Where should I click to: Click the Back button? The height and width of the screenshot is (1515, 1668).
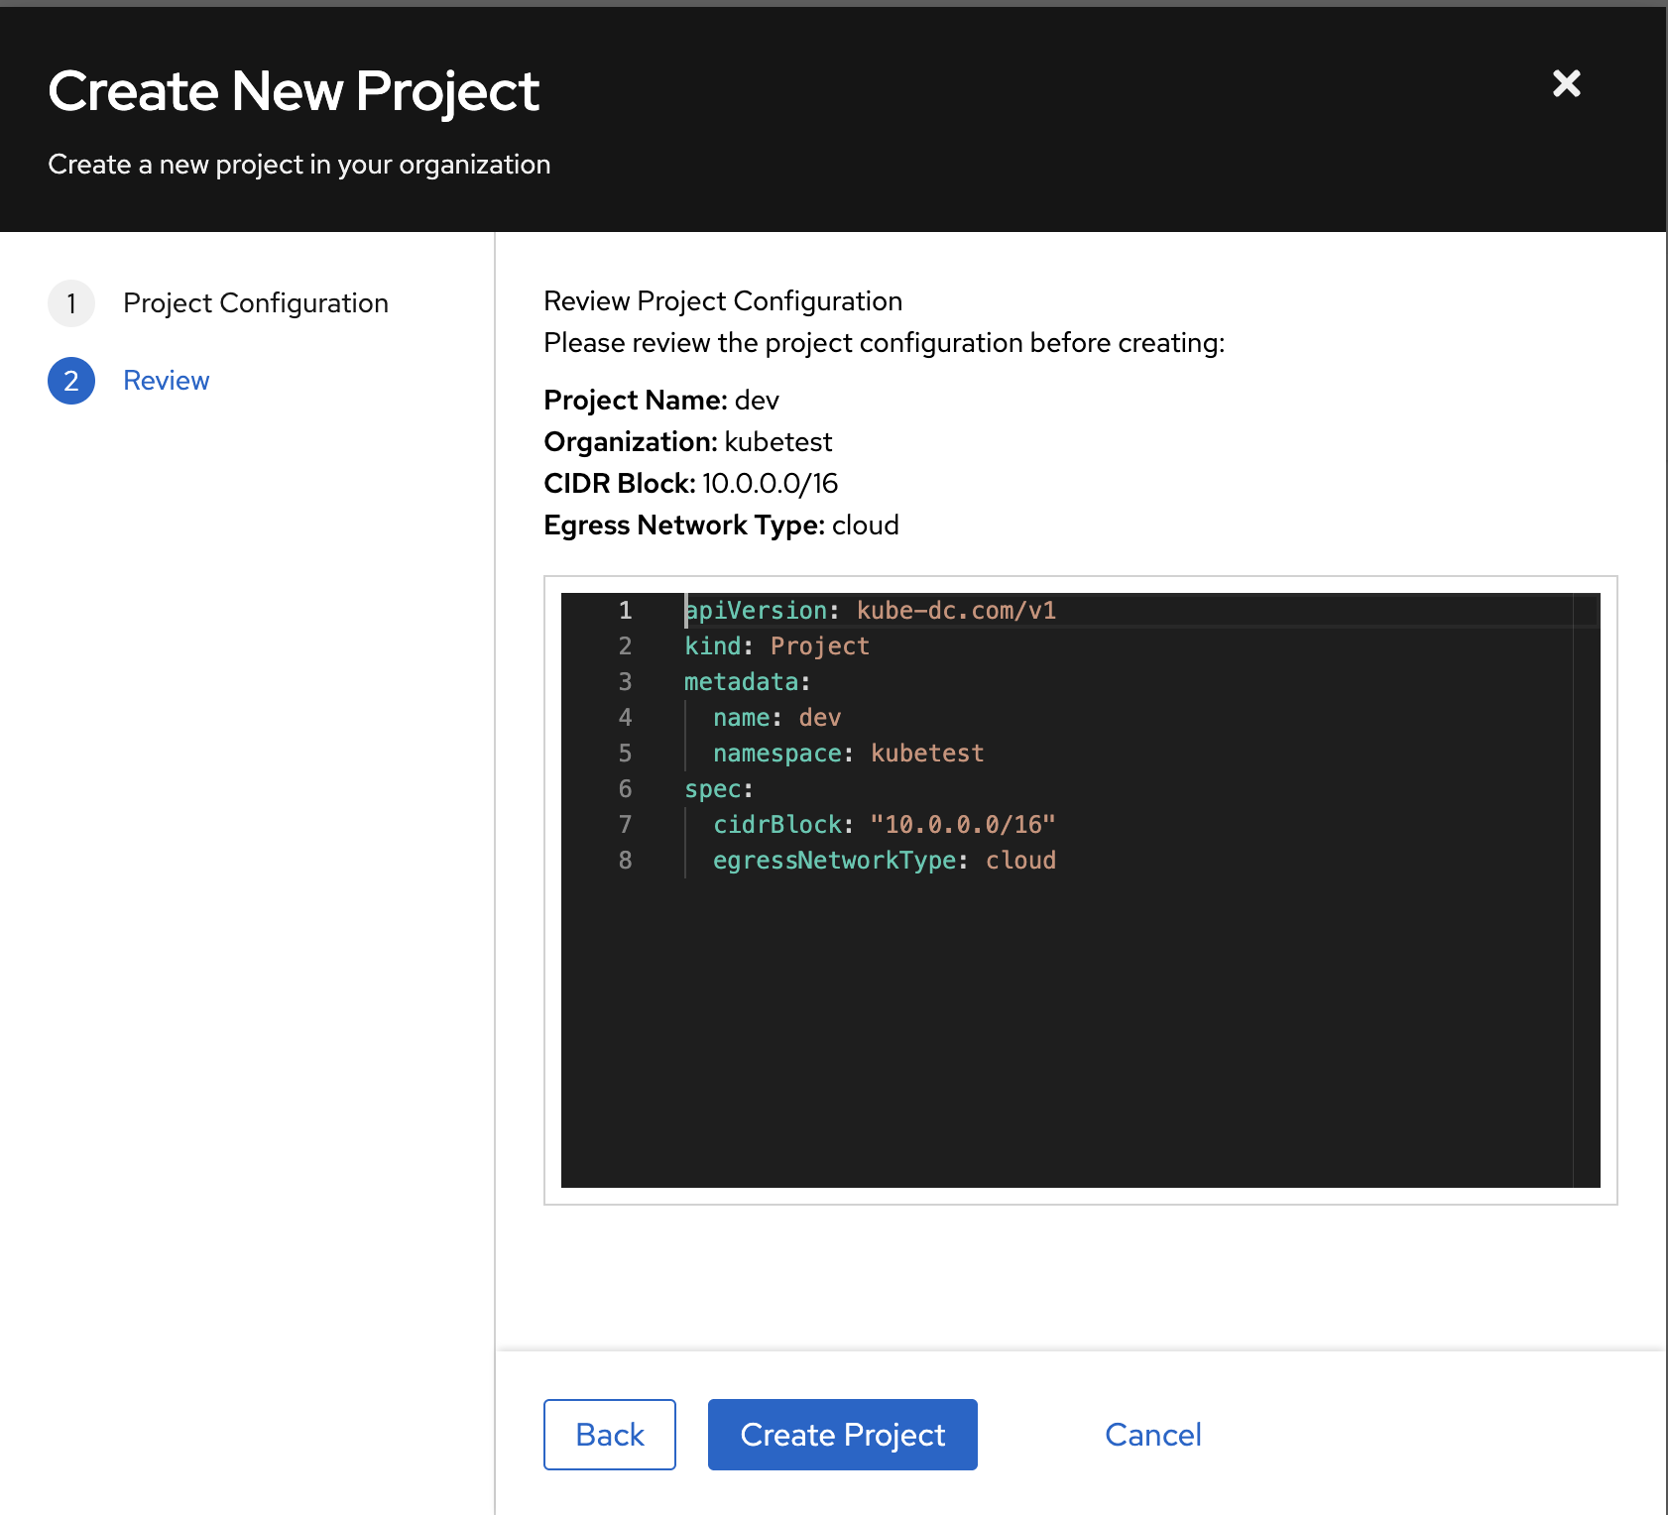609,1434
